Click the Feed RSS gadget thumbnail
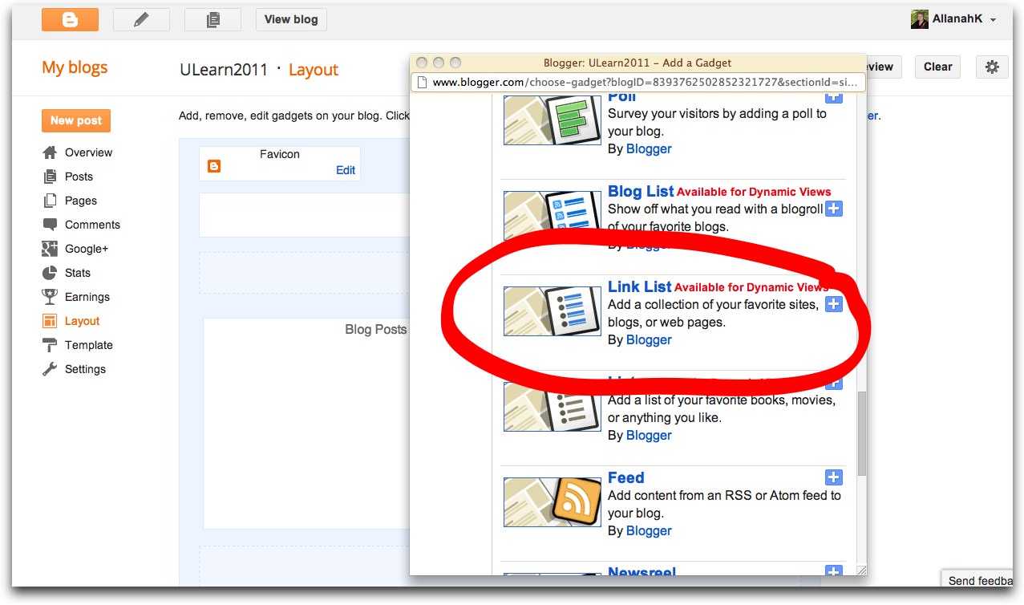 pos(552,501)
